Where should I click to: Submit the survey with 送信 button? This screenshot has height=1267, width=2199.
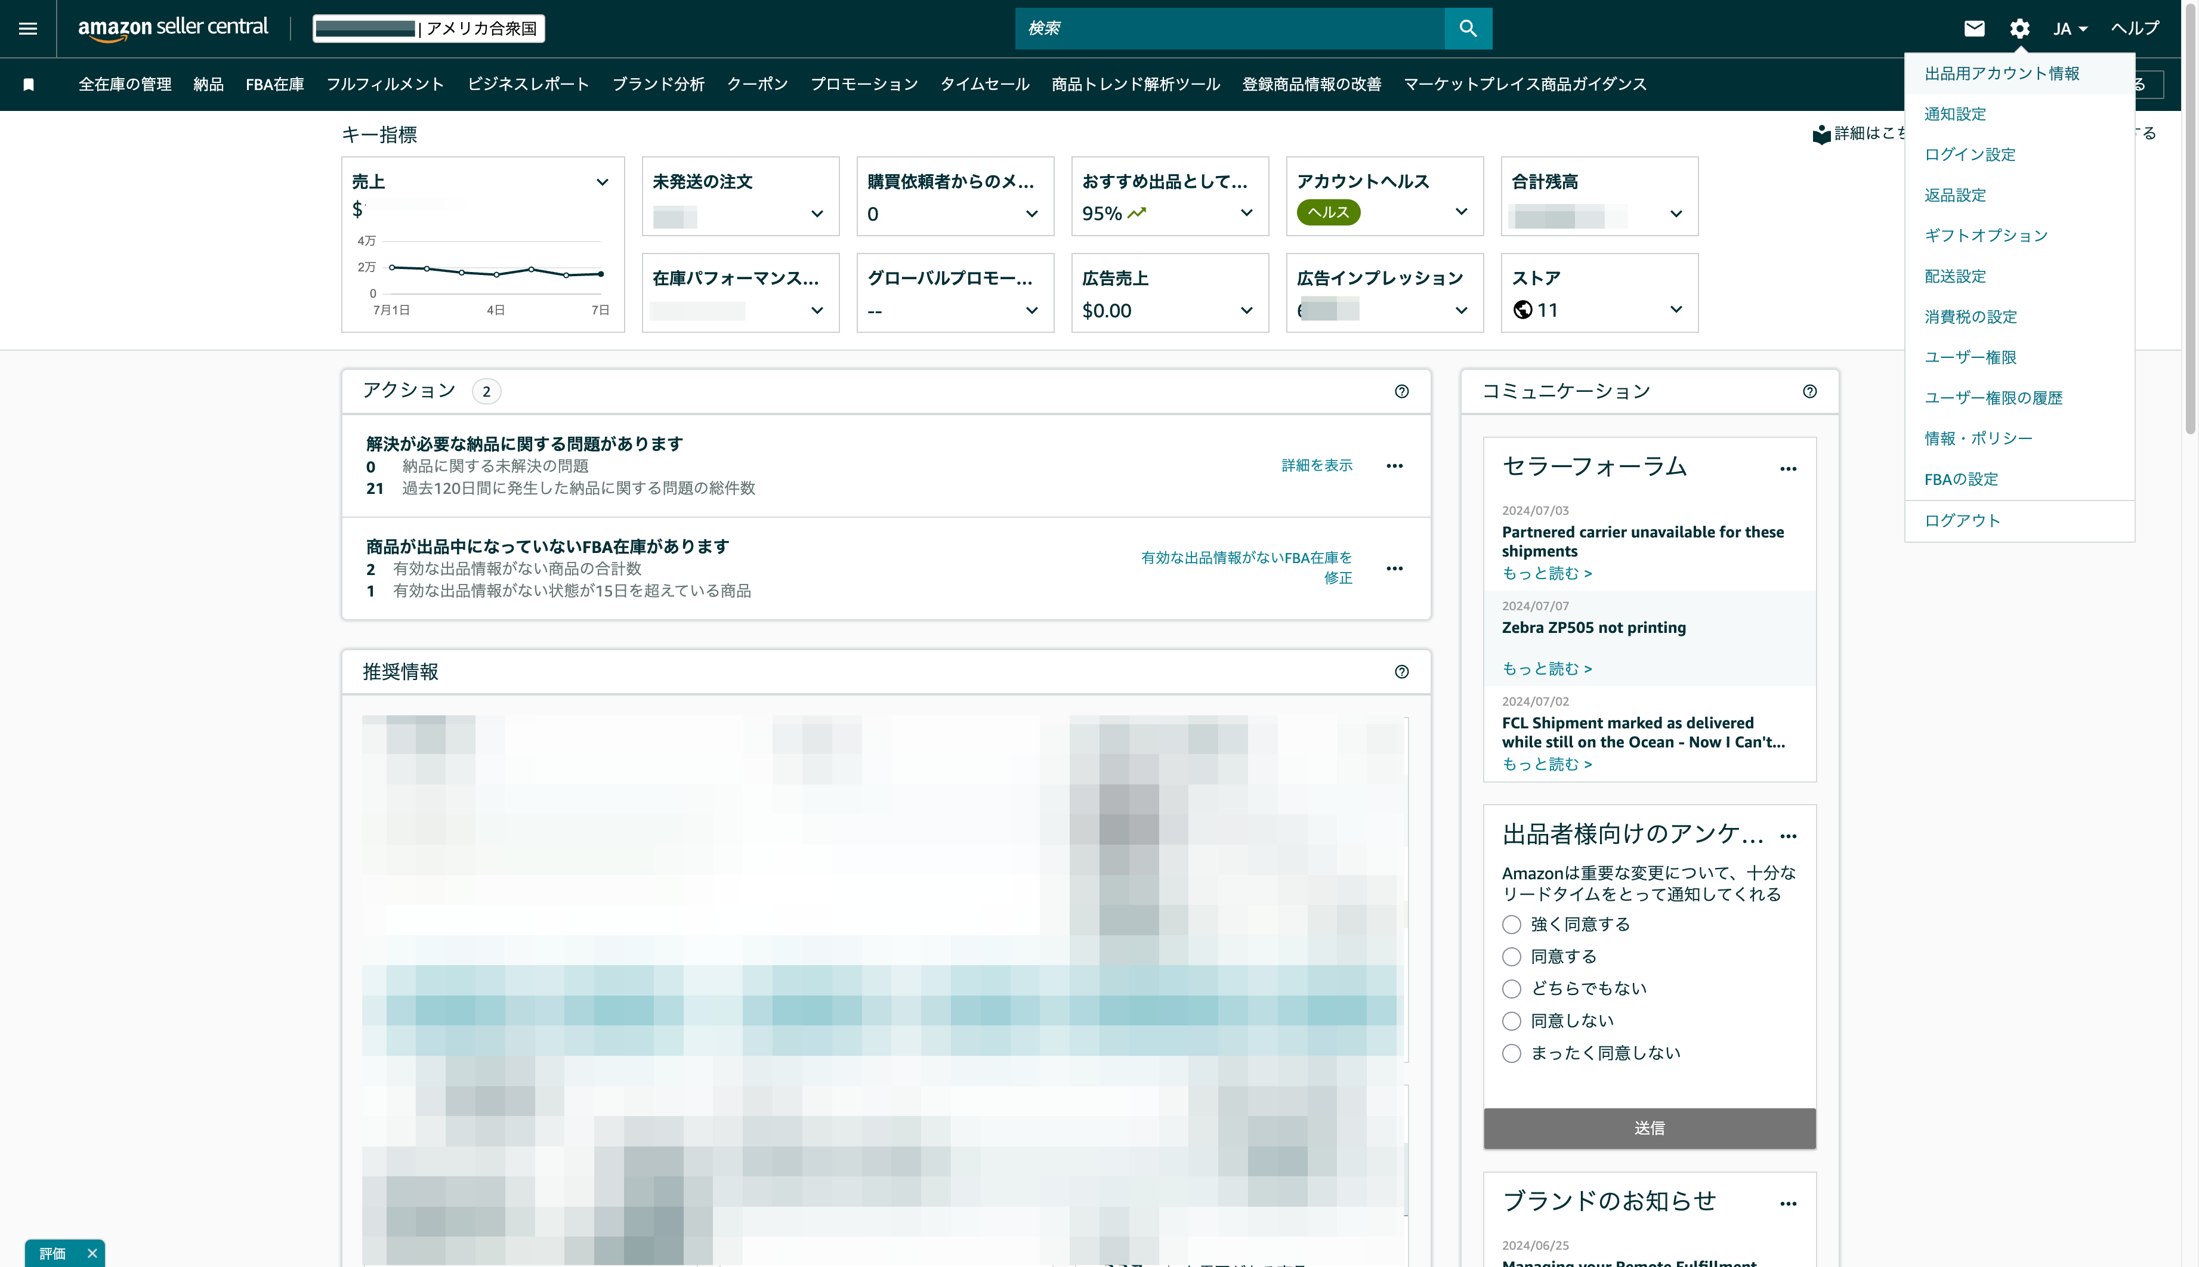(x=1649, y=1128)
